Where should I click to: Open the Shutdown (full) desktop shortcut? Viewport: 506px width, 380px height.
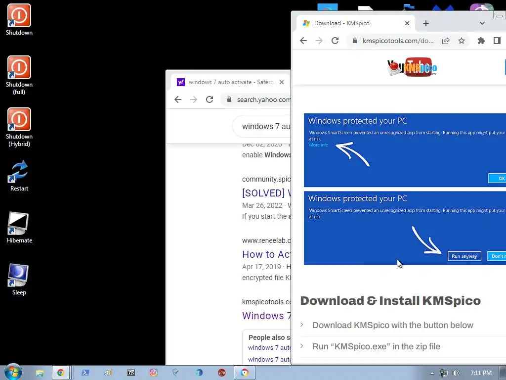19,75
